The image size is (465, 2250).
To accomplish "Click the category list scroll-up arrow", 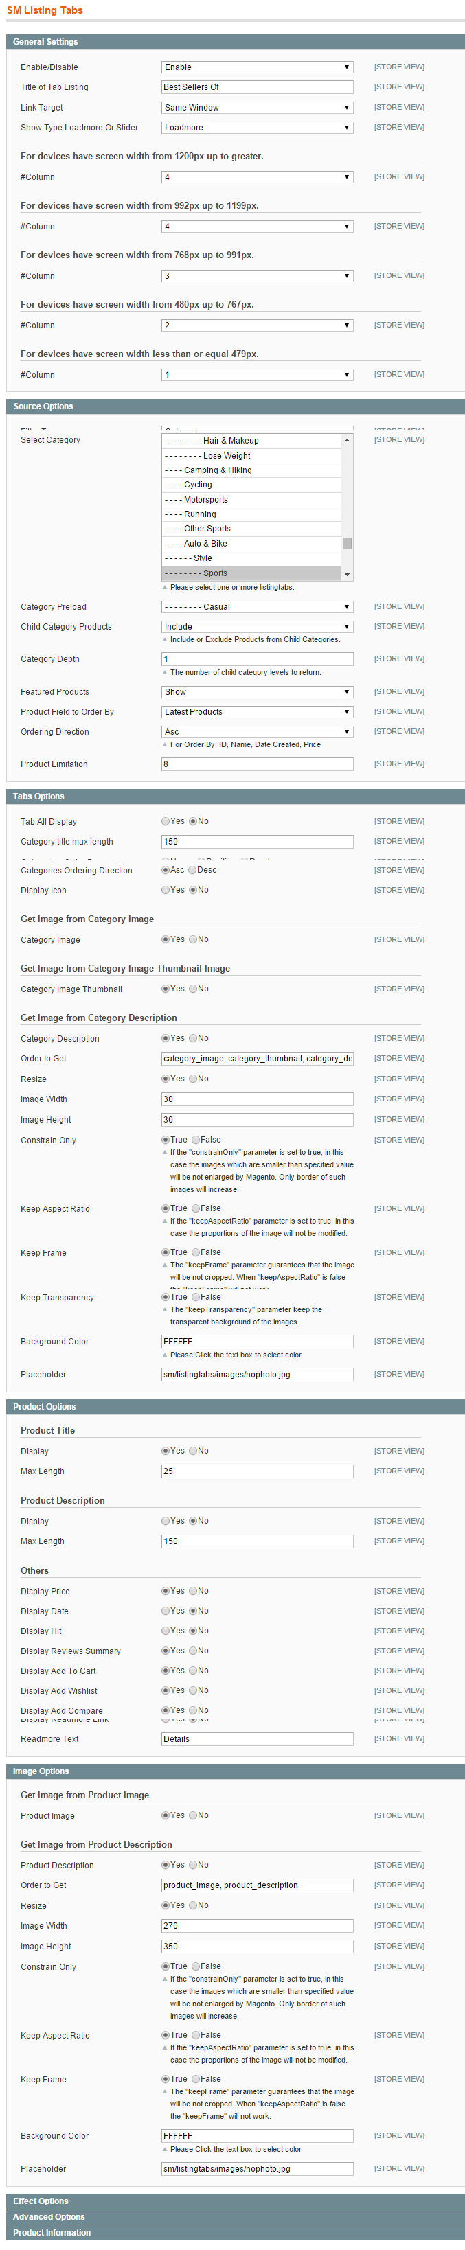I will point(347,440).
